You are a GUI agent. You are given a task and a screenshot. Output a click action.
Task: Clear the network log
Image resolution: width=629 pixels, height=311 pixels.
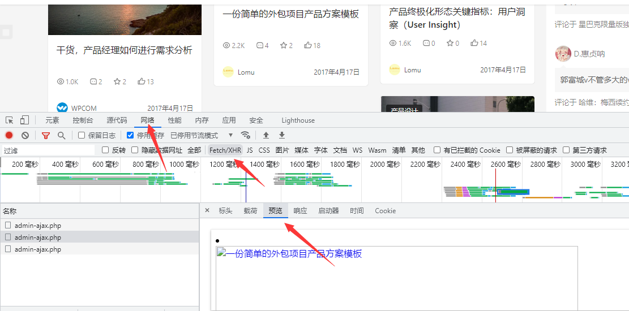[x=25, y=136]
